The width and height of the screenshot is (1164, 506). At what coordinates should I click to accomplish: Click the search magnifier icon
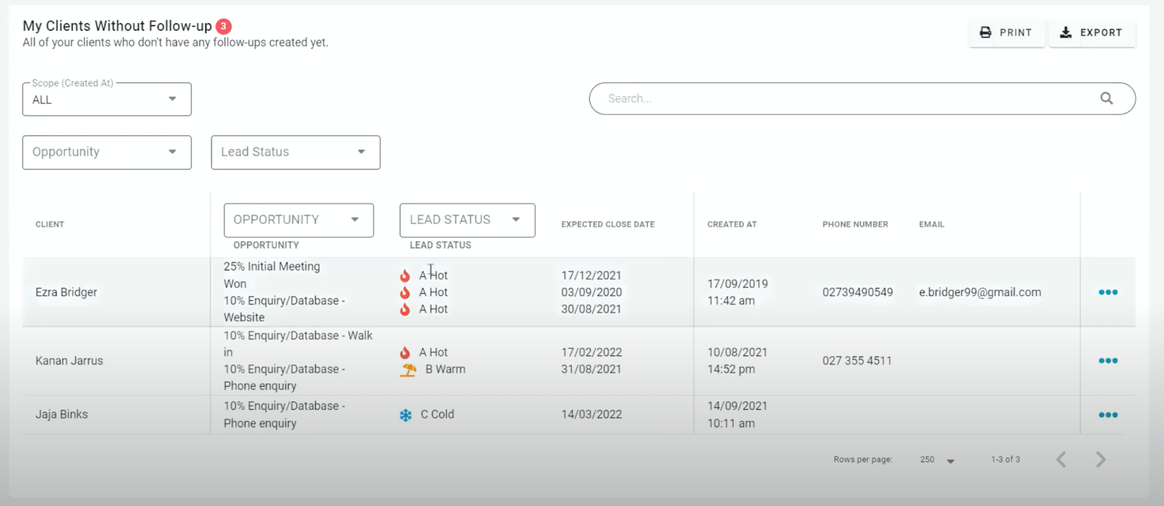pos(1106,98)
